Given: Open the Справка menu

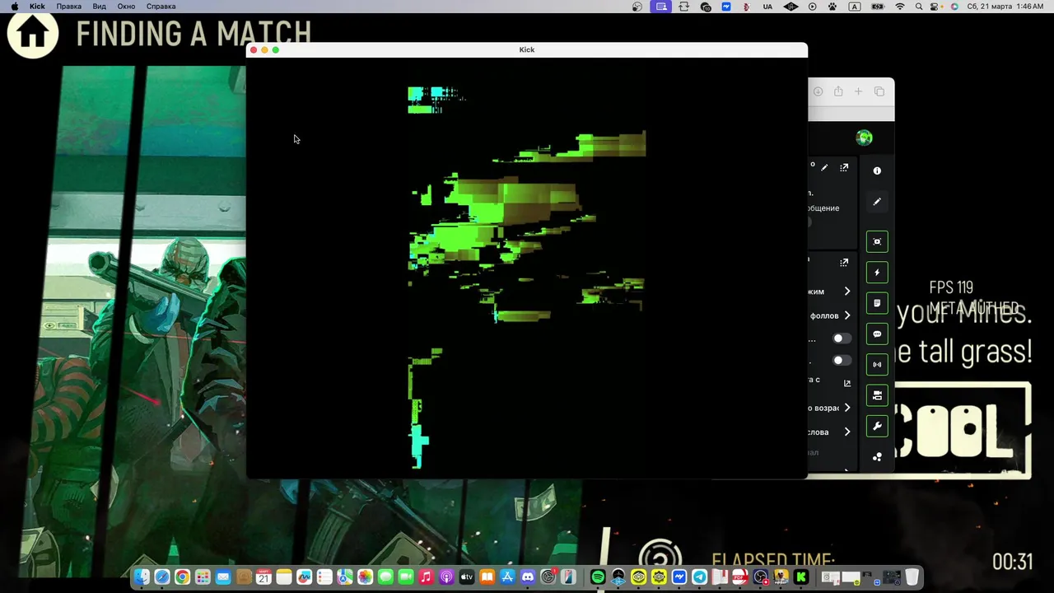Looking at the screenshot, I should [x=161, y=7].
